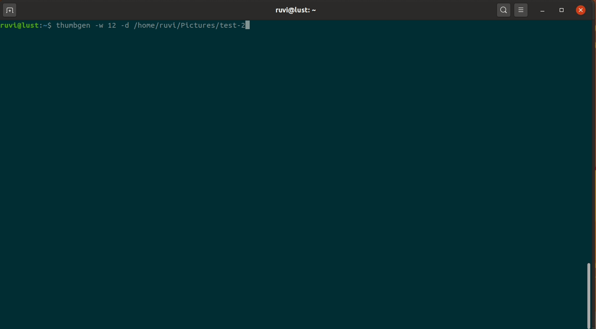This screenshot has height=329, width=596.
Task: Minimize the terminal window
Action: 542,10
